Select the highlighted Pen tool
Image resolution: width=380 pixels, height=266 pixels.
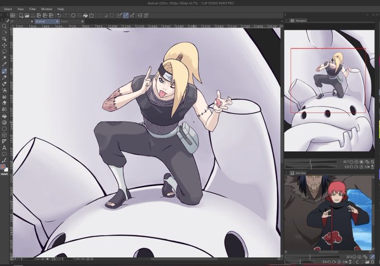pos(4,71)
